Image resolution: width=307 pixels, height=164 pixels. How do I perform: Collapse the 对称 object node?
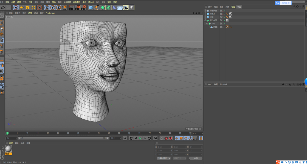(207, 24)
